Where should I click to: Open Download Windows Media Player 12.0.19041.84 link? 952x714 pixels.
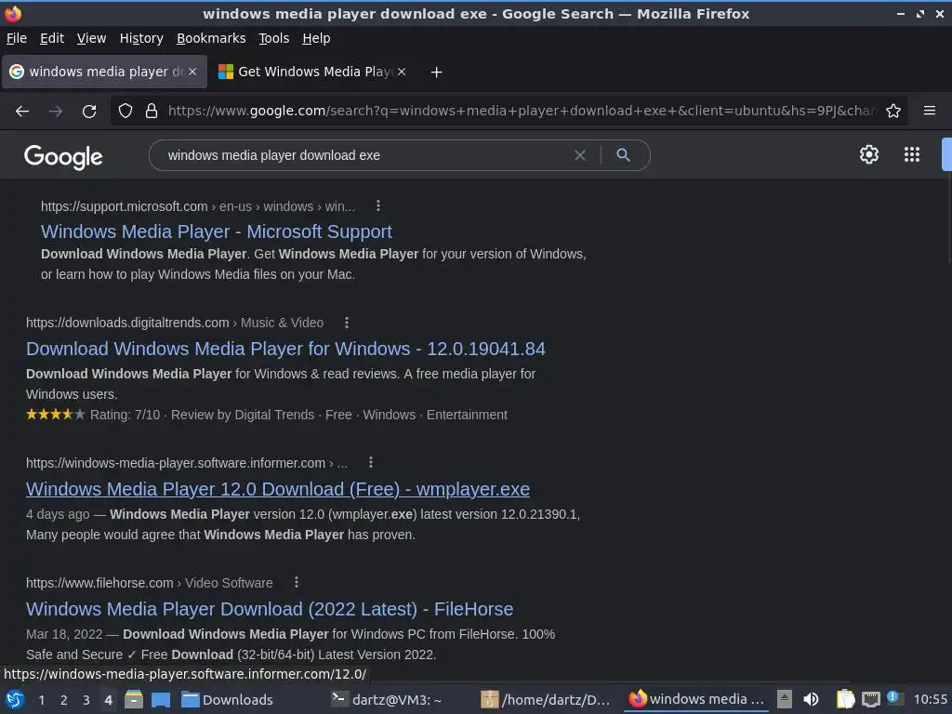point(285,349)
